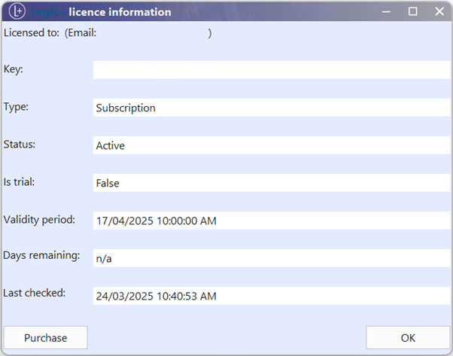The height and width of the screenshot is (356, 453).
Task: Select the Days remaining field showing n/a
Action: [x=271, y=258]
